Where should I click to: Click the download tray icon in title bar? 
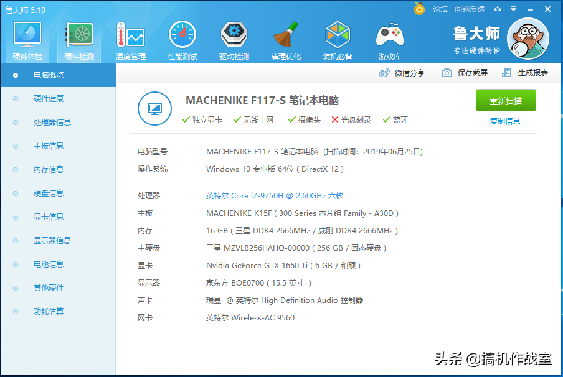498,9
